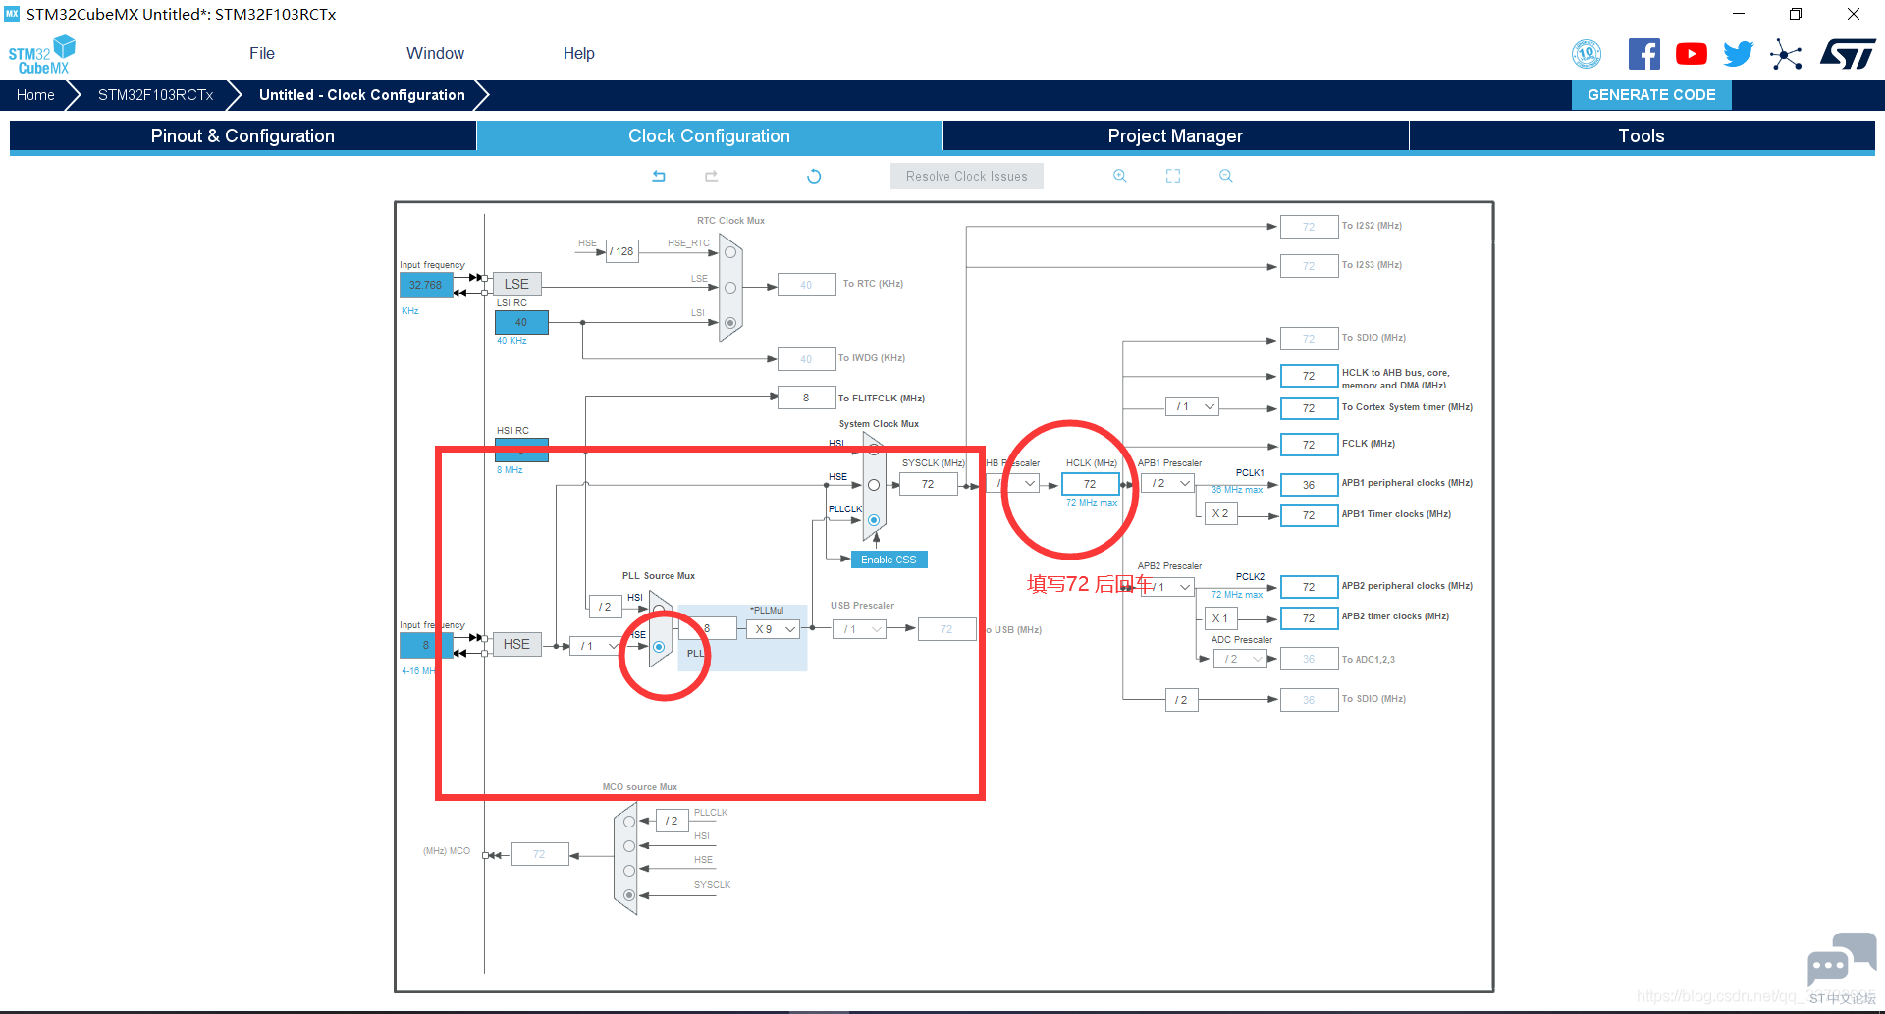1885x1014 pixels.
Task: Open the APB2 Prescaler dropdown
Action: [1169, 587]
